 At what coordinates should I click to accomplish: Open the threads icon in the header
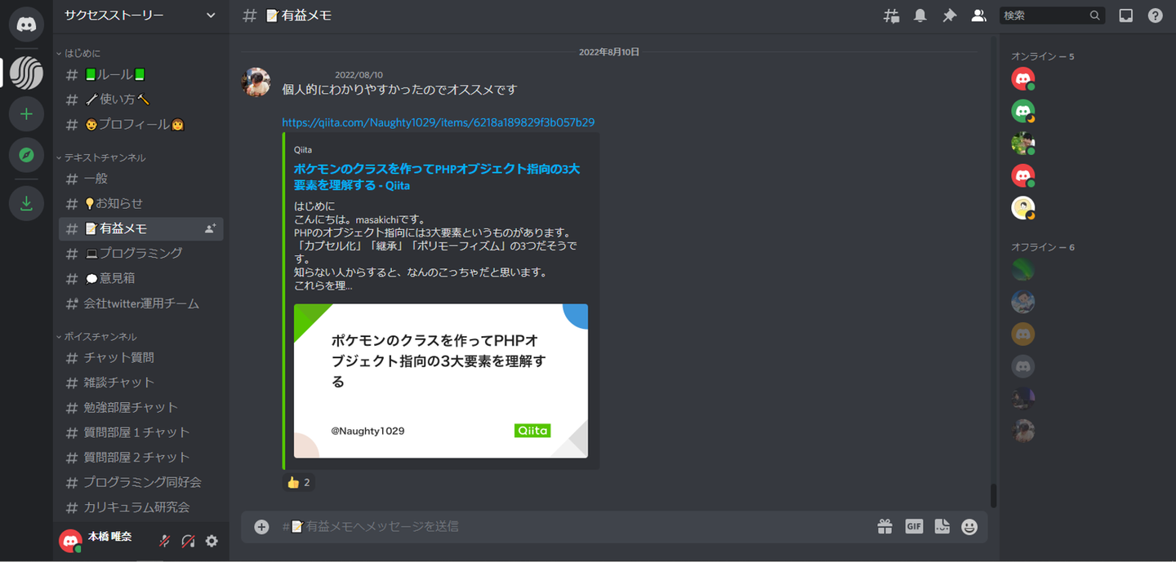click(891, 15)
